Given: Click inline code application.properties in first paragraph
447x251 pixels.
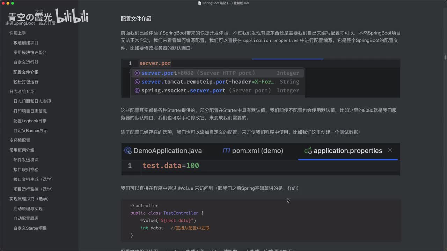Looking at the screenshot, I should tap(271, 40).
